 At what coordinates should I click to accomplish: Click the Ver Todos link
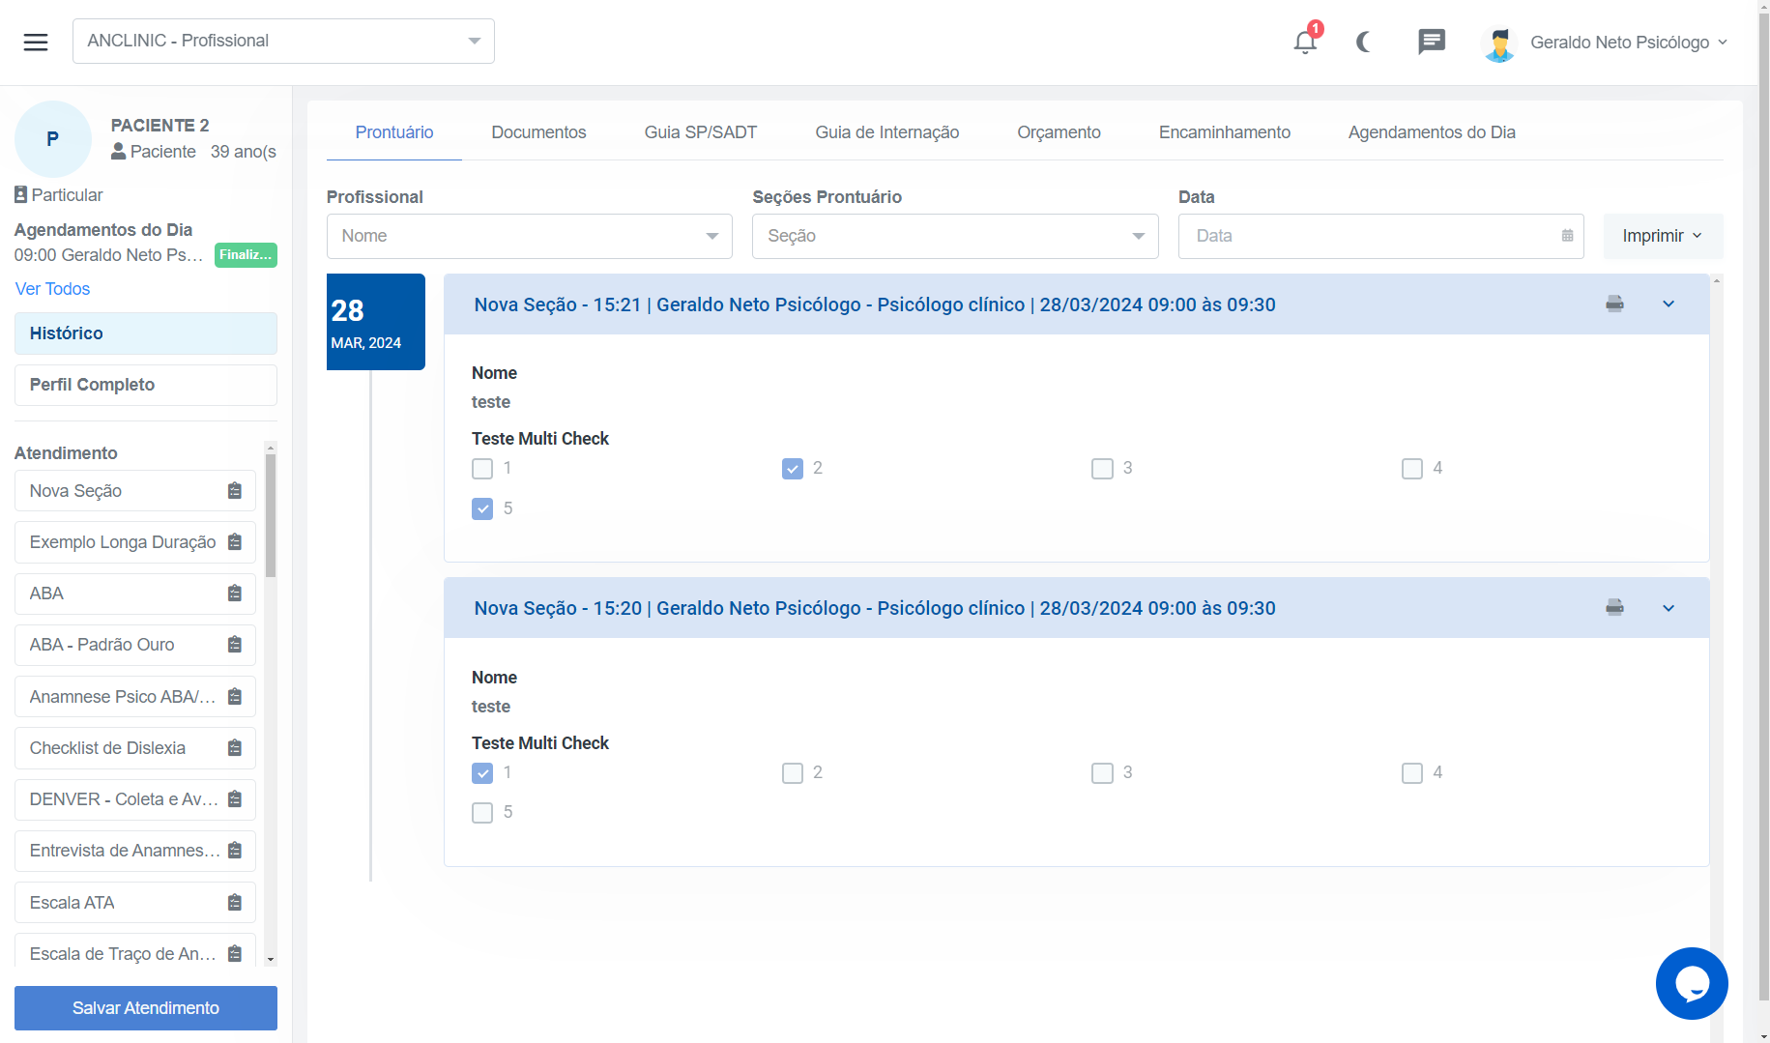coord(52,289)
